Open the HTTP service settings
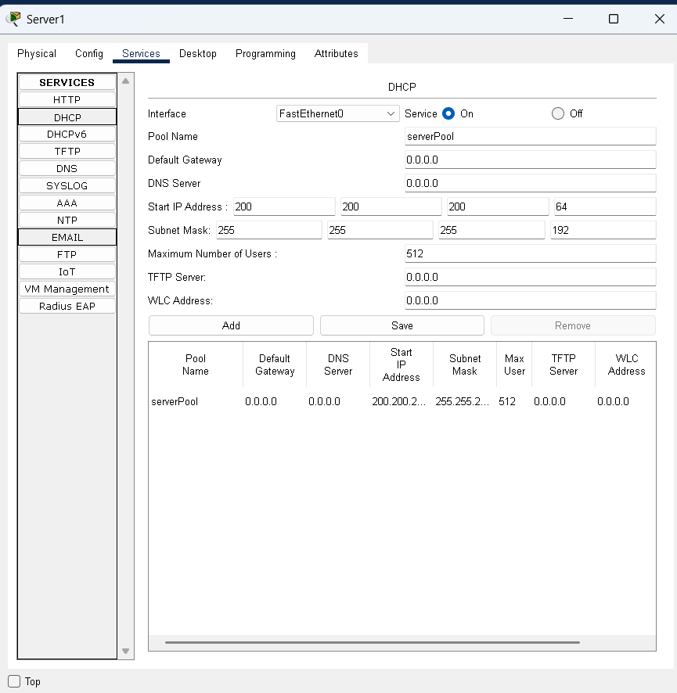Image resolution: width=677 pixels, height=693 pixels. 67,99
